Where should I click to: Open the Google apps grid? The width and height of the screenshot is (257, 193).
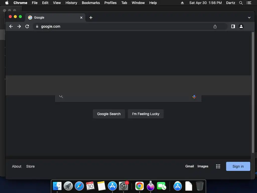tap(218, 166)
